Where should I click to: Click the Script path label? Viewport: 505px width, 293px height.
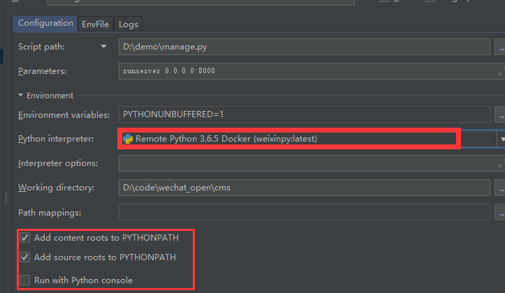click(x=41, y=47)
